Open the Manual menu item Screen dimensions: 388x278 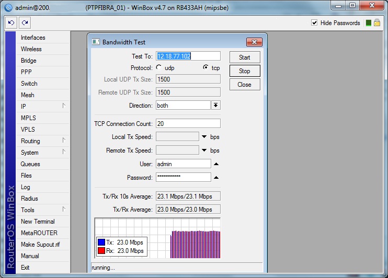click(42, 256)
